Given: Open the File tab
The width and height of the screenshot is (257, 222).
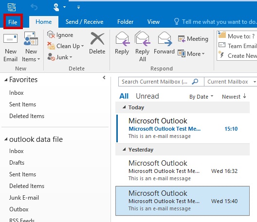Looking at the screenshot, I should [x=13, y=22].
